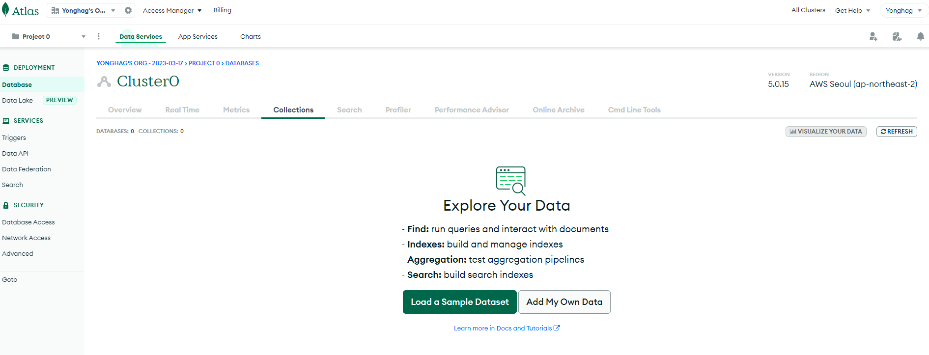Click Project 0 breadcrumb link
The width and height of the screenshot is (929, 355).
tap(204, 63)
